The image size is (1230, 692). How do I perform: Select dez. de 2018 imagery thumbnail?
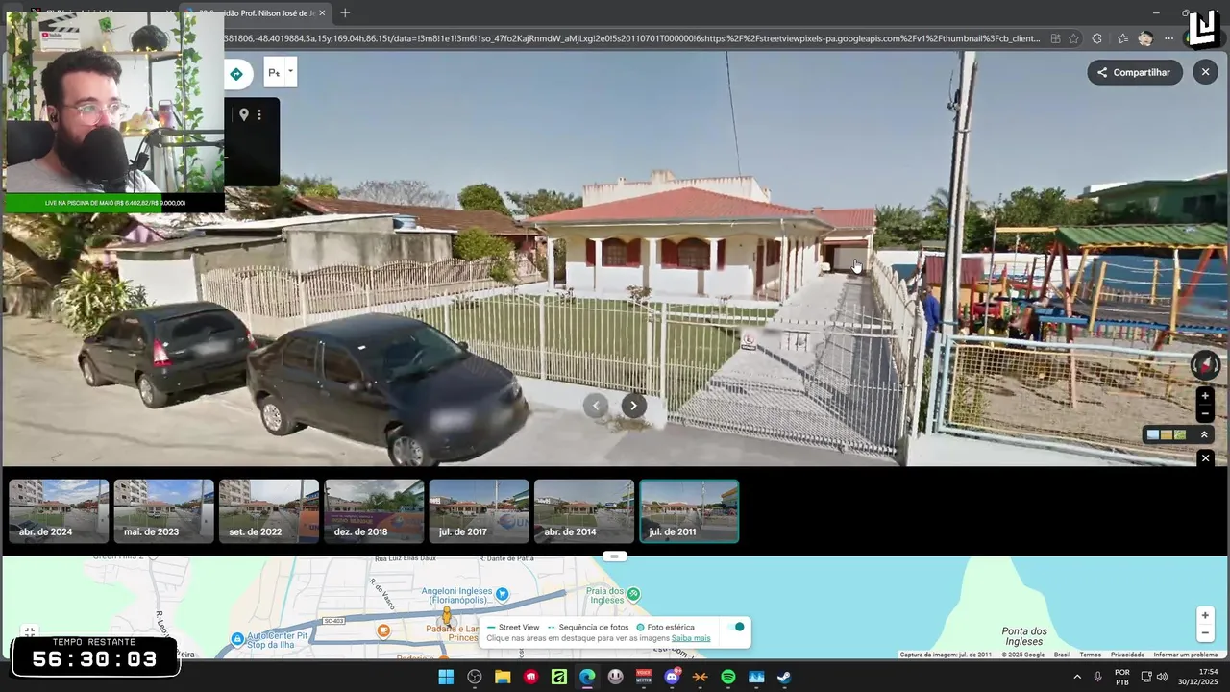pos(374,511)
